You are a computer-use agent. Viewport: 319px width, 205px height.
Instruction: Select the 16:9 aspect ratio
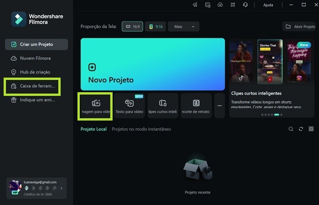tap(133, 27)
